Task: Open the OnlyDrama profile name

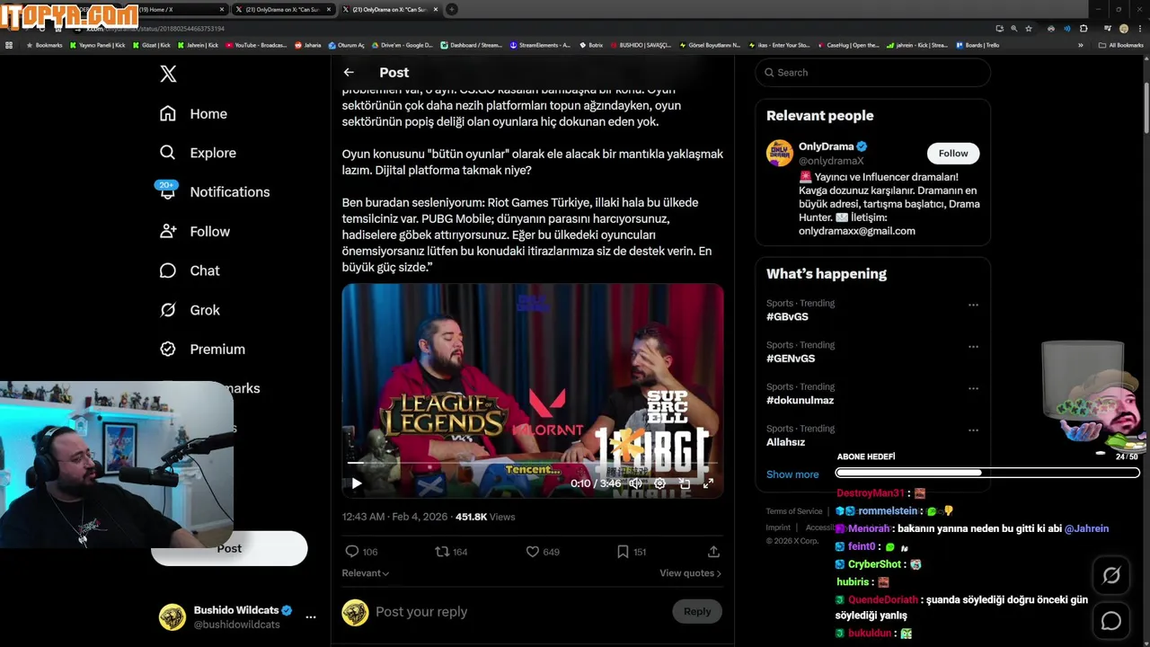Action: [827, 146]
